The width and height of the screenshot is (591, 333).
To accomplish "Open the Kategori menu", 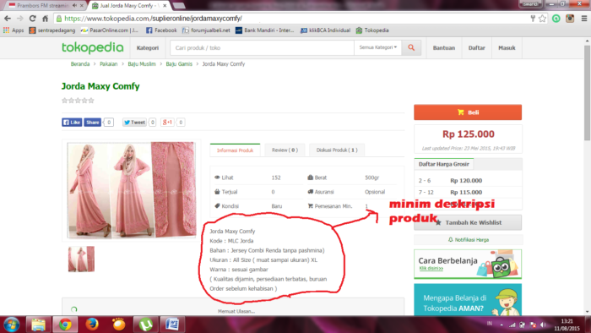I will point(148,48).
